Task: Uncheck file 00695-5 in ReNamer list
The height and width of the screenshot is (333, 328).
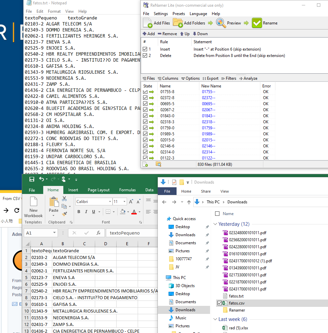Action: [x=145, y=104]
